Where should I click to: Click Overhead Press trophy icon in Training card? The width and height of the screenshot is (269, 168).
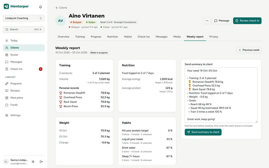click(61, 97)
